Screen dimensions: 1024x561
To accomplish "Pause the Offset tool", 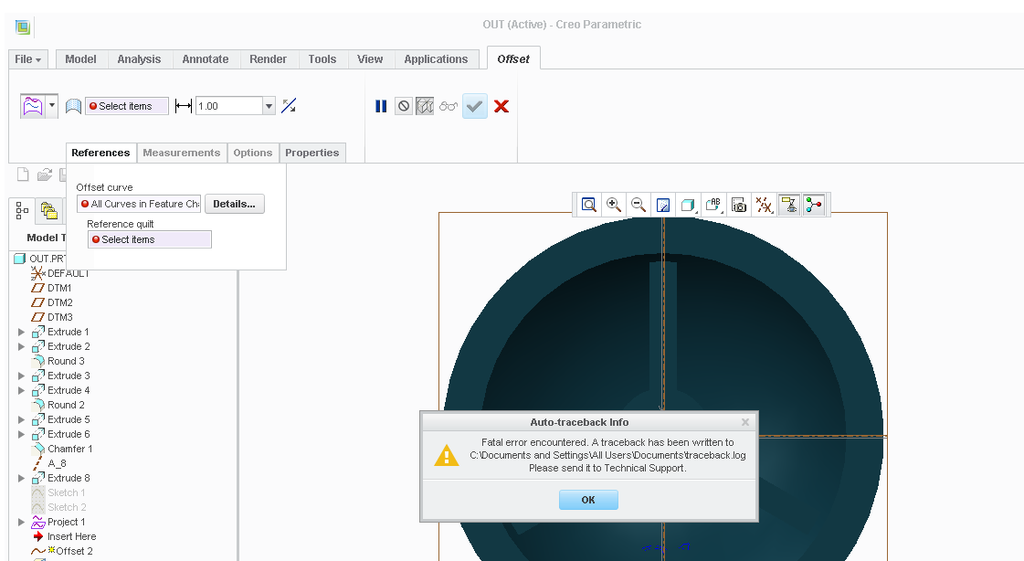I will click(x=382, y=106).
